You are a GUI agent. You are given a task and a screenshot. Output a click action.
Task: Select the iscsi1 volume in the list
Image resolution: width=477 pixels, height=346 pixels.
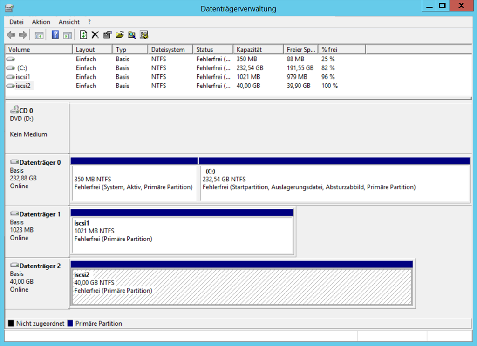pos(23,77)
